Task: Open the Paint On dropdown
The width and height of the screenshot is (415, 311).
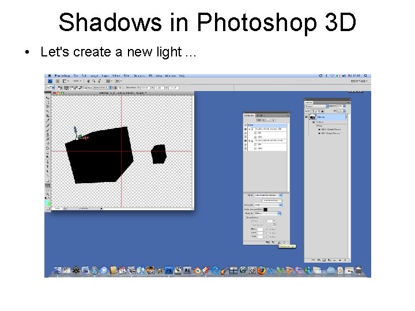Action: tap(267, 213)
